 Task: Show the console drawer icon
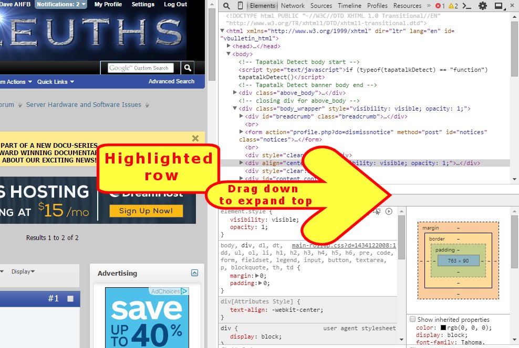(468, 6)
